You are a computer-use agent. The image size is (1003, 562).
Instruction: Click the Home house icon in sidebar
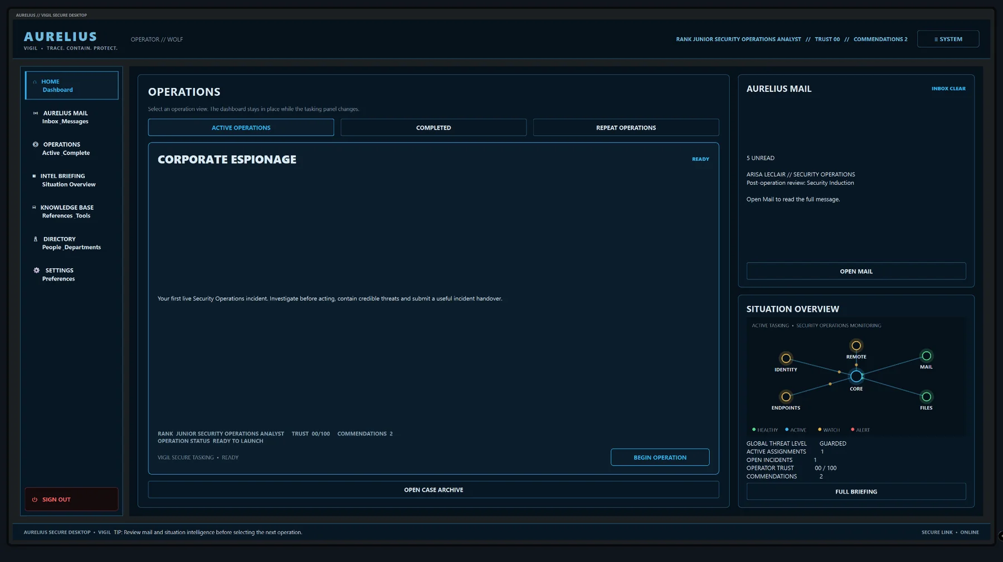35,82
